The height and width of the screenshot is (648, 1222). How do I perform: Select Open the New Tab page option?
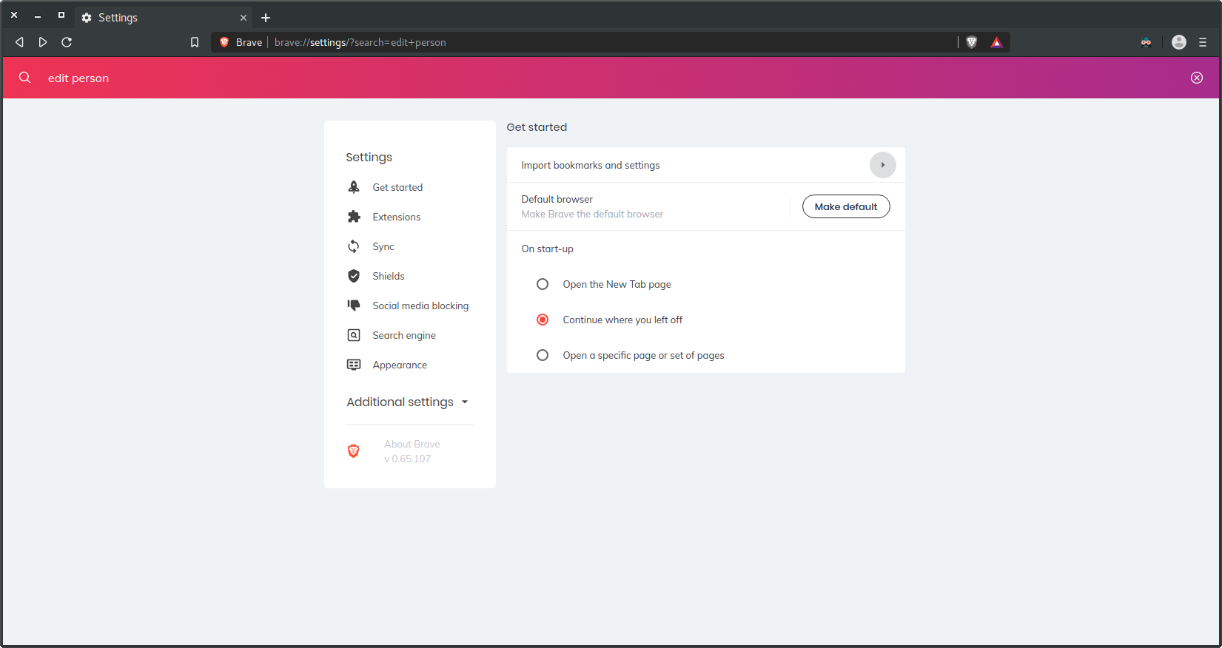click(x=543, y=284)
